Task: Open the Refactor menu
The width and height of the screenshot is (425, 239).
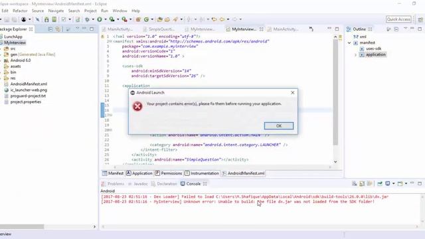Action: pyautogui.click(x=20, y=11)
